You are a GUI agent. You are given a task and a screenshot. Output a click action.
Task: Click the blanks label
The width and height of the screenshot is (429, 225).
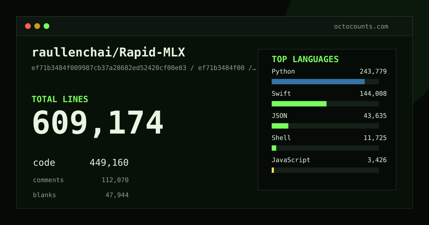pos(44,195)
